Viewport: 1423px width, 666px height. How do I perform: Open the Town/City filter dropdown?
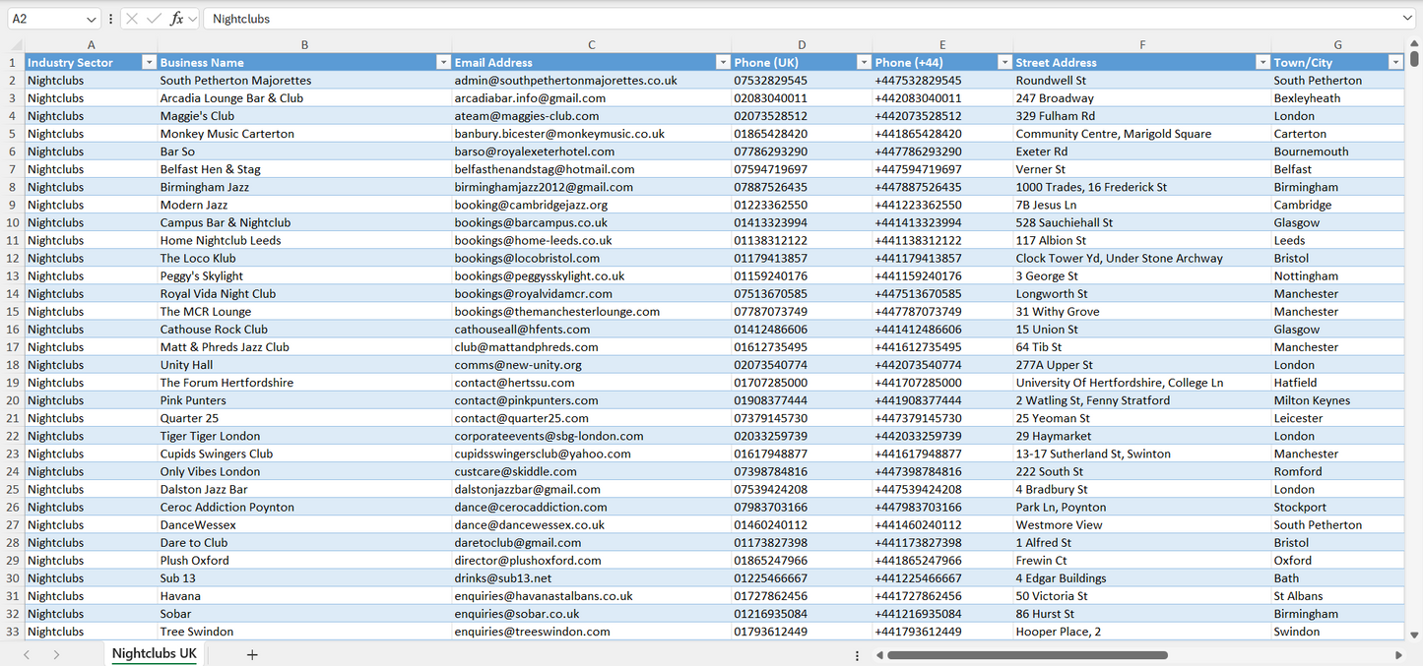[1395, 62]
